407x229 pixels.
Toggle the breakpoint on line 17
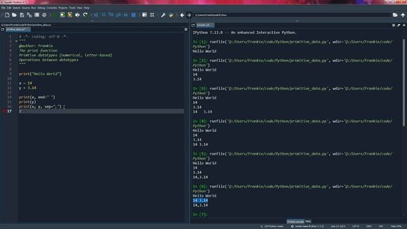point(4,111)
